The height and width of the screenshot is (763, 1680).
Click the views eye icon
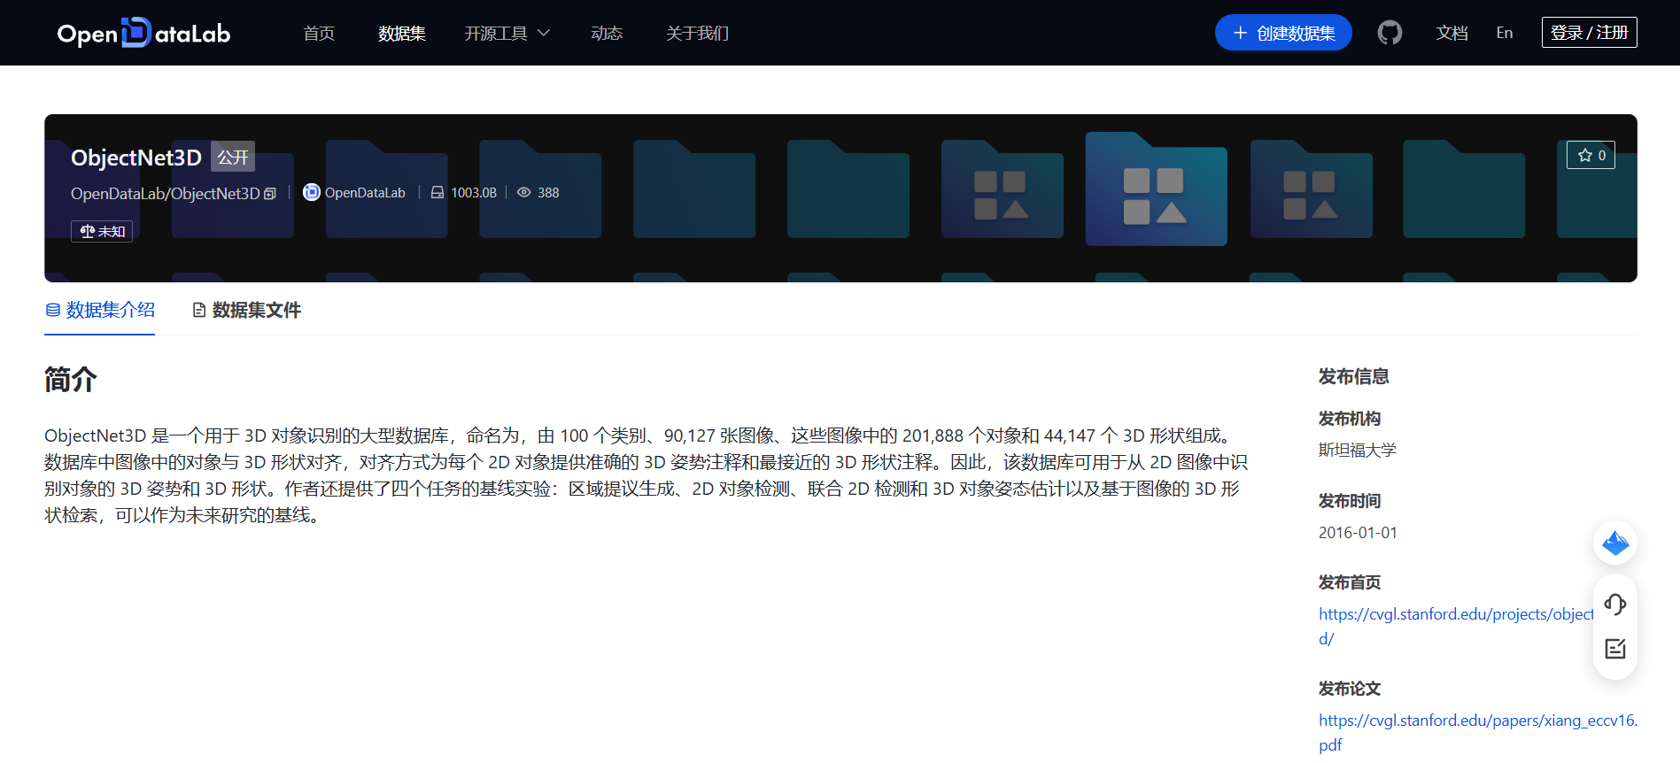(x=523, y=192)
